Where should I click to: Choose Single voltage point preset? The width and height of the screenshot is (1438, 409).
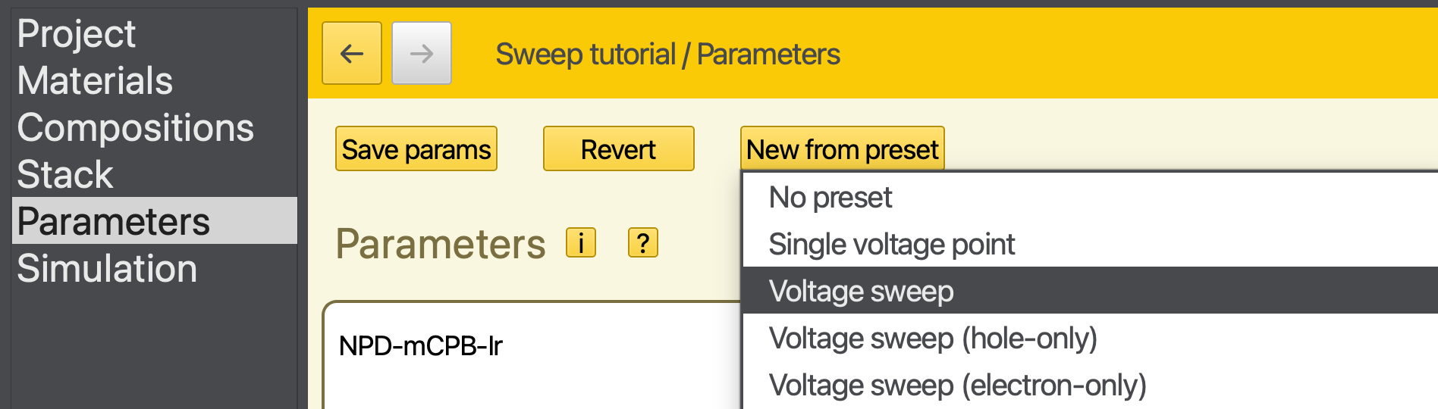[x=891, y=245]
